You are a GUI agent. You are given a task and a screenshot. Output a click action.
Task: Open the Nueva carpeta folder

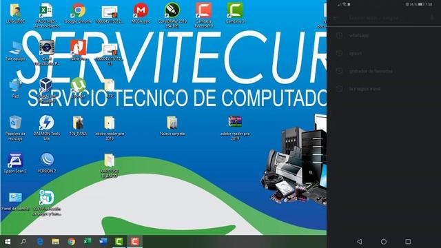(x=172, y=125)
